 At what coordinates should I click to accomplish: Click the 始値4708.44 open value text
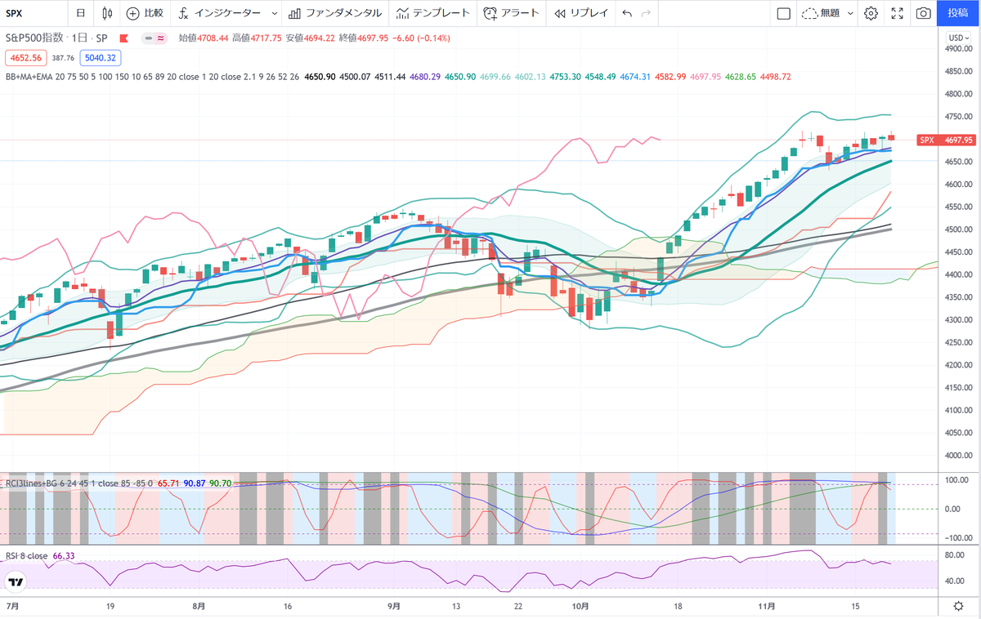204,38
